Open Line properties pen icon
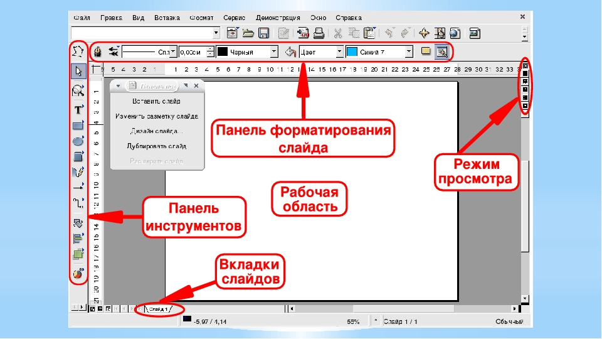 click(98, 51)
